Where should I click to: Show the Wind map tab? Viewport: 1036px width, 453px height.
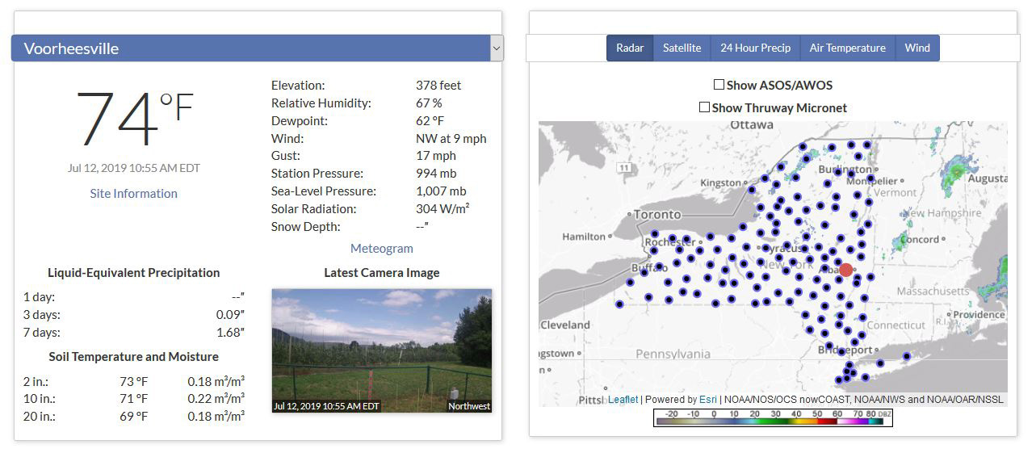(917, 48)
